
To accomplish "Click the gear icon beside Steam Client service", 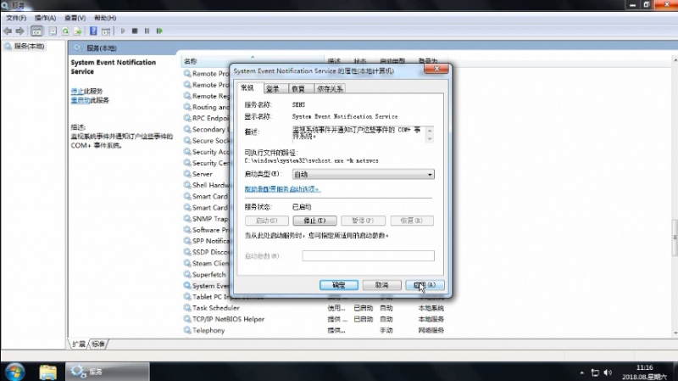I will click(x=187, y=263).
